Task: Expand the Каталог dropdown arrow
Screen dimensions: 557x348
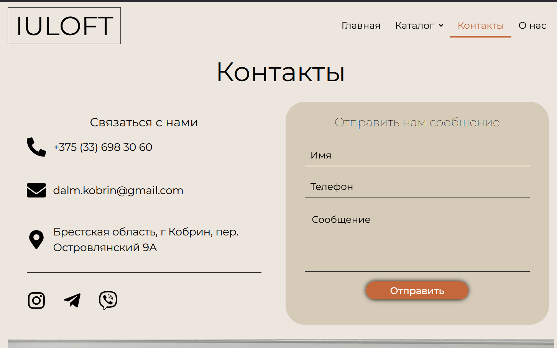Action: 441,26
